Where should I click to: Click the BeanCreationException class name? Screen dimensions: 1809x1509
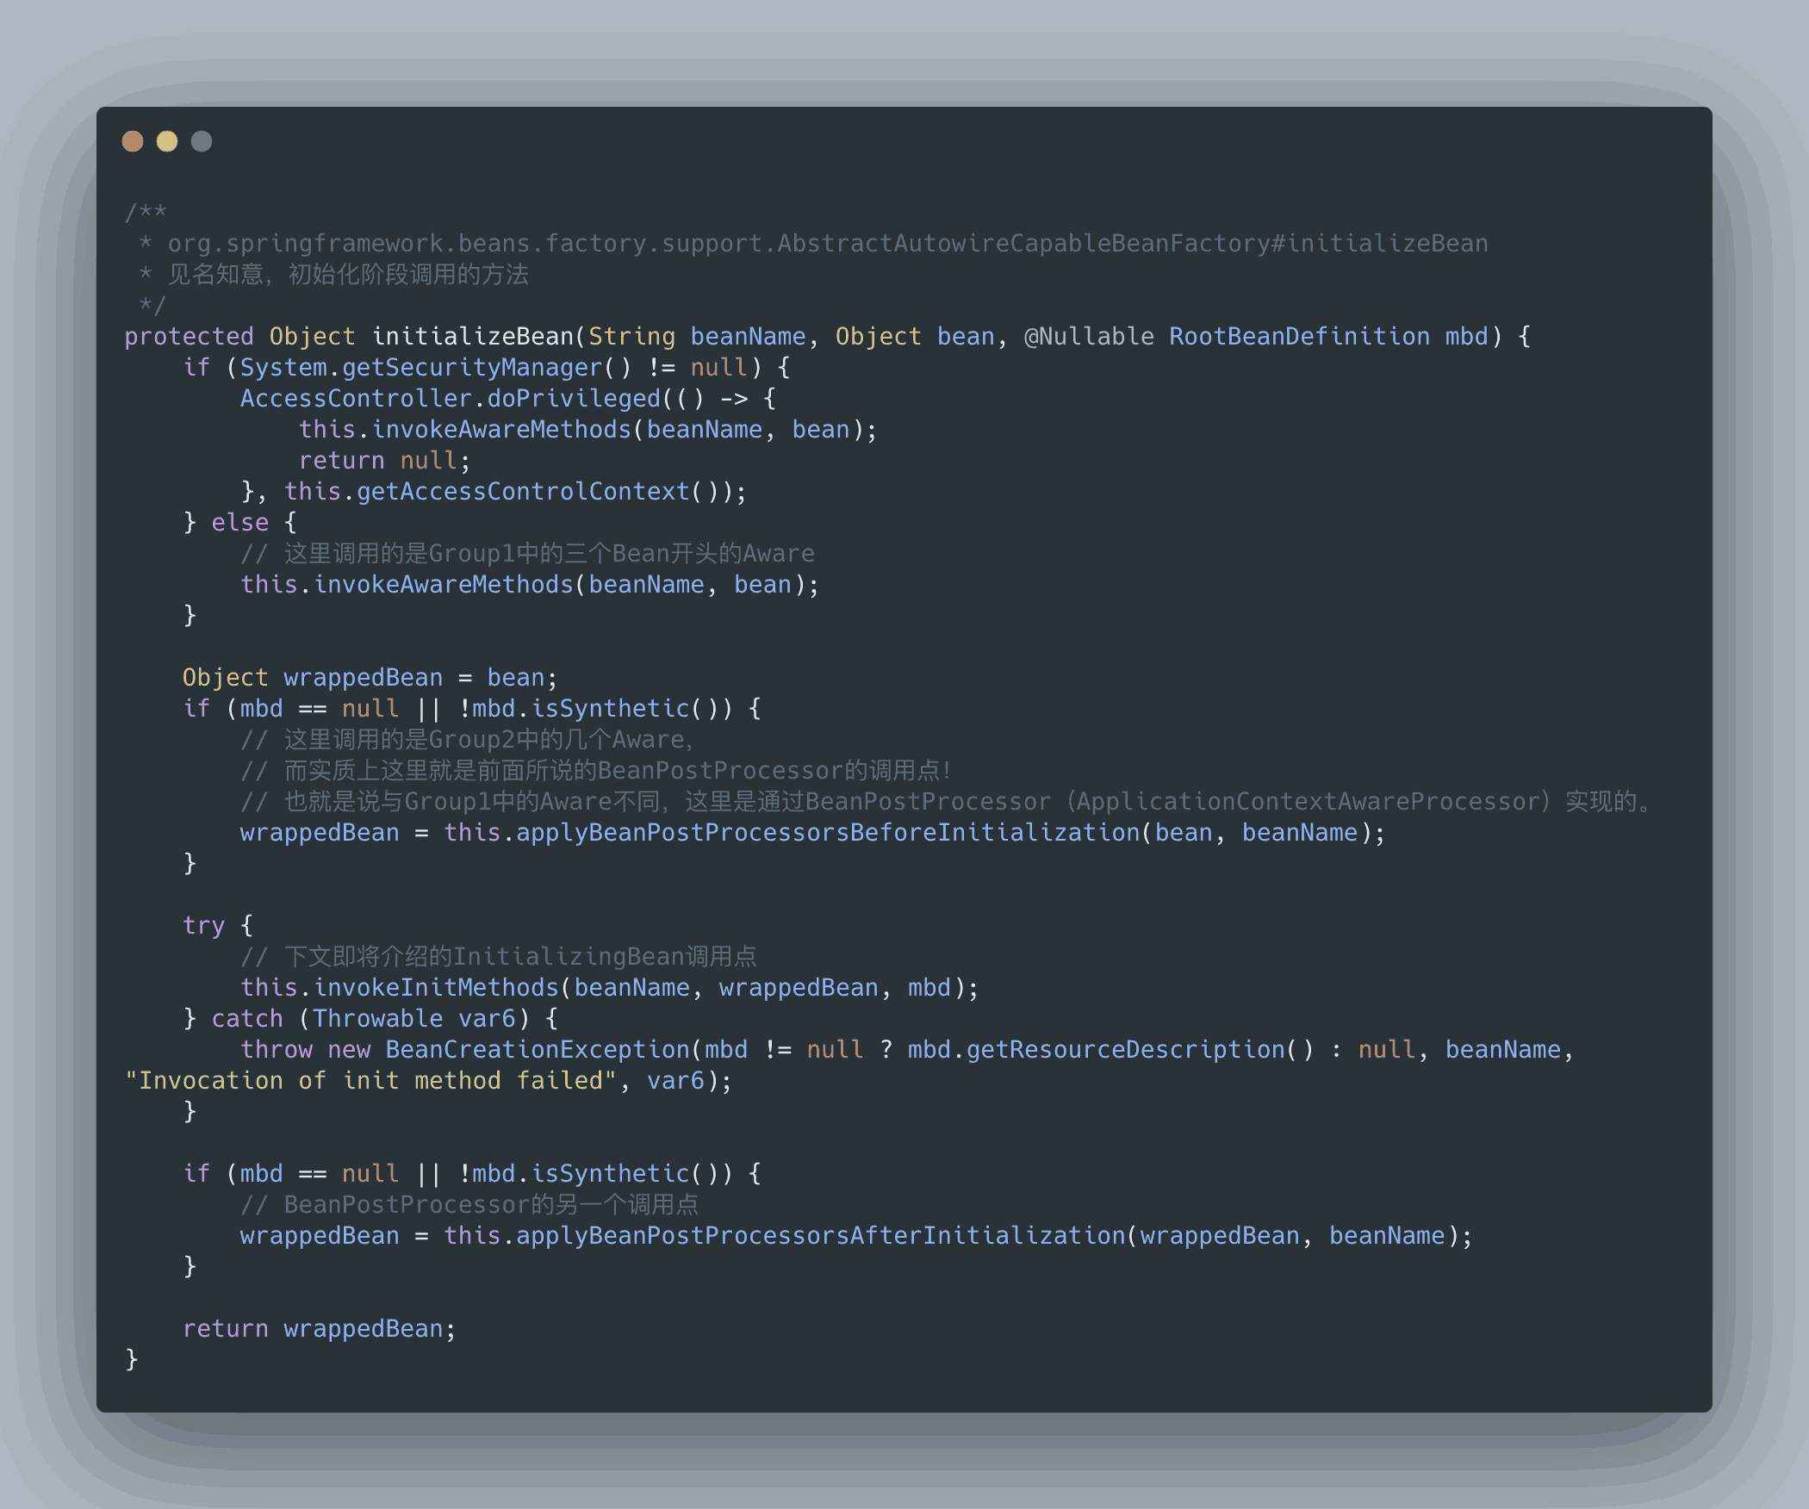pyautogui.click(x=538, y=1050)
